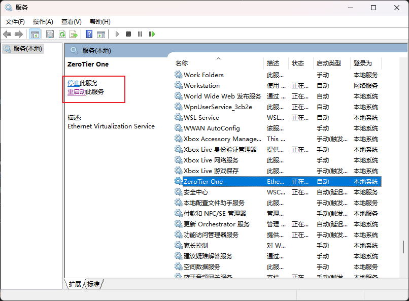Click the Back arrow in toolbar
This screenshot has height=301, width=409.
tap(7, 34)
